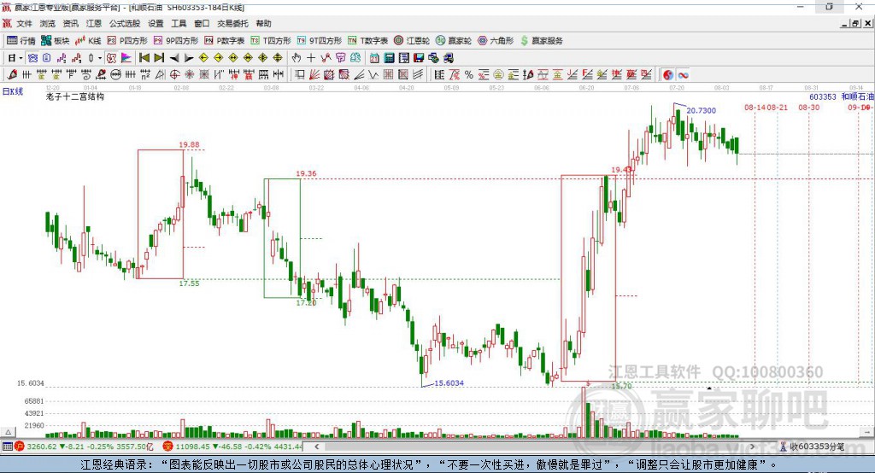Expand the 日 period dropdown
Screen dimensions: 875x473
click(x=21, y=58)
